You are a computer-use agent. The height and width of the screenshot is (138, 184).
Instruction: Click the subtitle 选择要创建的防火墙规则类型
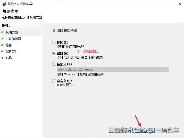click(22, 17)
